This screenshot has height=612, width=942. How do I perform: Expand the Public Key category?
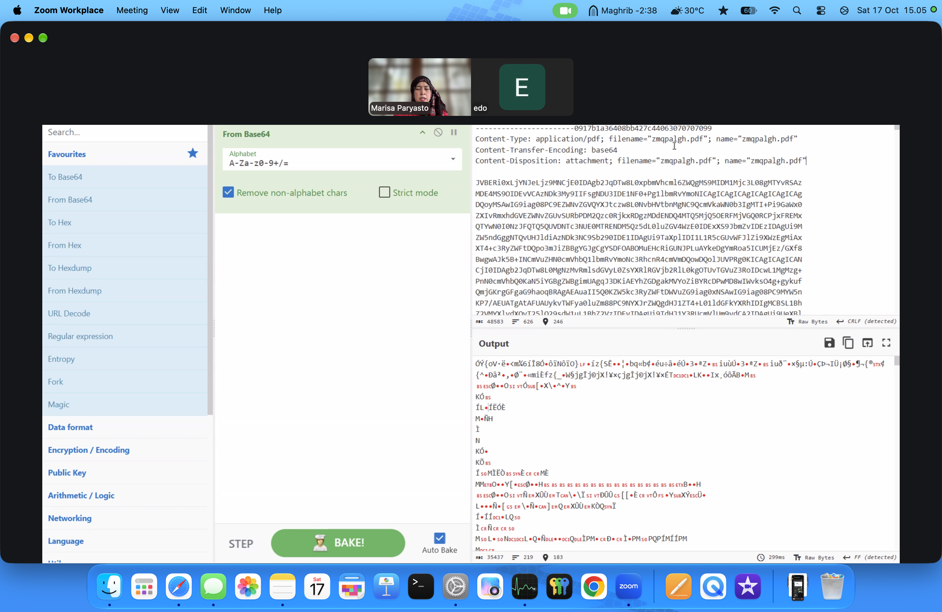[125, 472]
